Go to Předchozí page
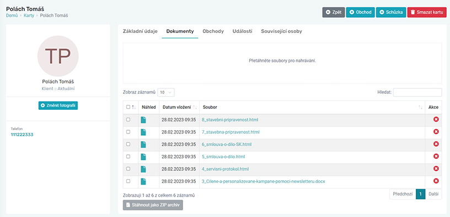This screenshot has width=450, height=217. pyautogui.click(x=403, y=194)
